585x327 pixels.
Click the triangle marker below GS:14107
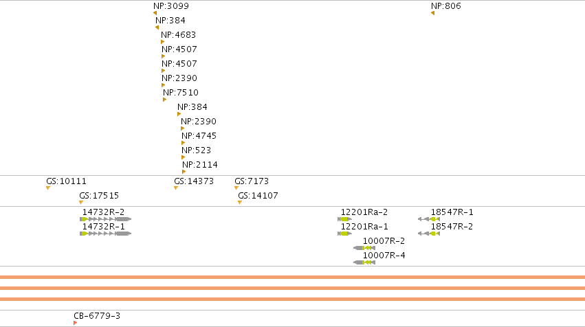coord(240,203)
